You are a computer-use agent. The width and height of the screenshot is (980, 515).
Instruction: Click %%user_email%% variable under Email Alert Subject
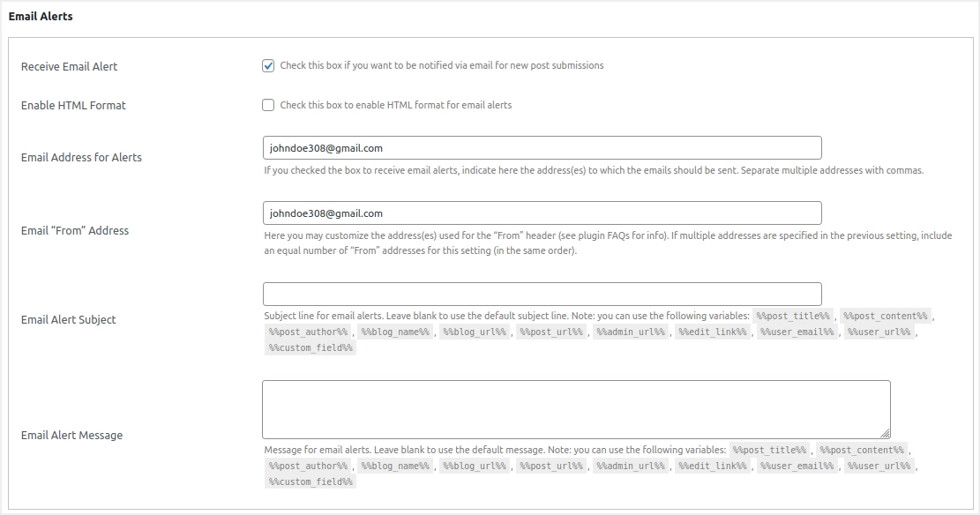click(797, 332)
